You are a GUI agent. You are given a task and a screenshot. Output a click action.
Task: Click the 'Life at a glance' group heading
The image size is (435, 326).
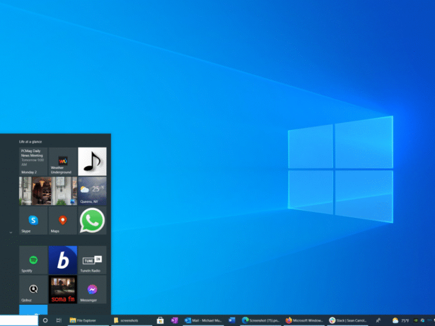coord(30,142)
